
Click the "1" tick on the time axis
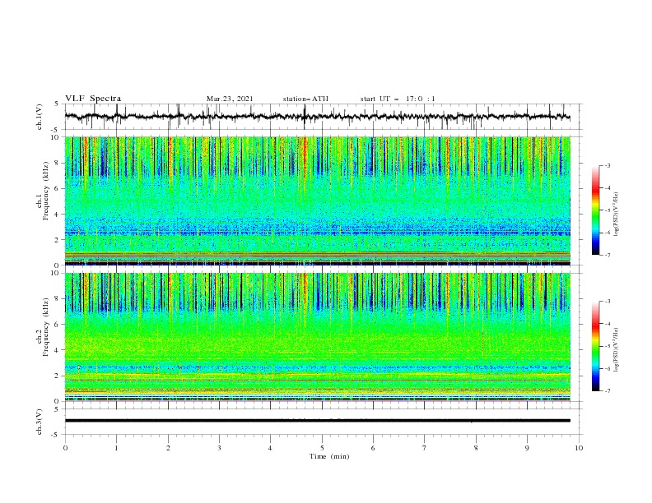coord(116,448)
